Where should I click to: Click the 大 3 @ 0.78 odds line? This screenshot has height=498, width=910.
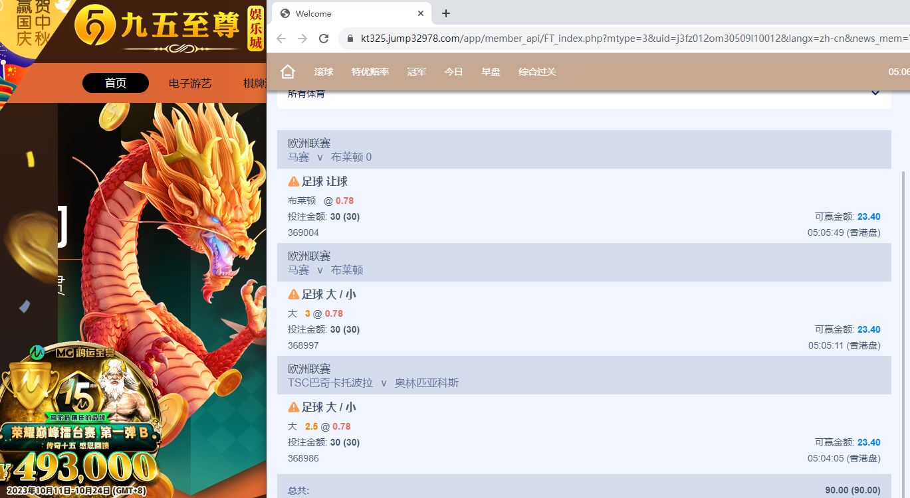pos(316,314)
